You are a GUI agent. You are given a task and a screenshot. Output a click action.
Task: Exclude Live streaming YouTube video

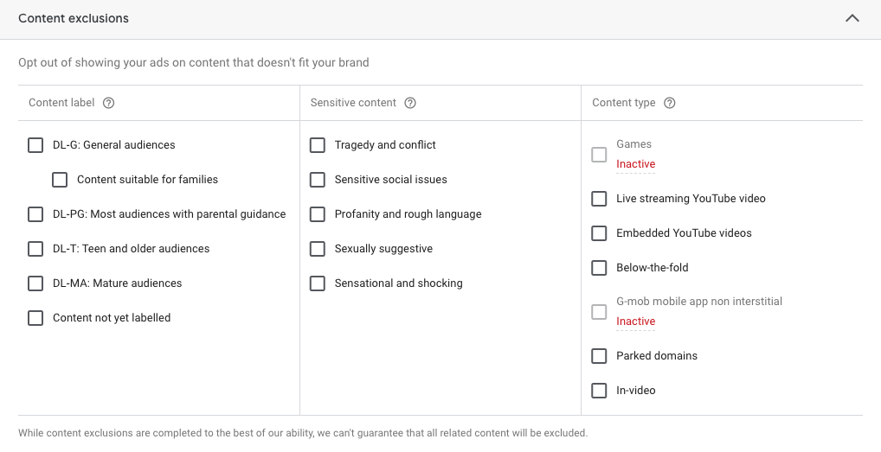[x=599, y=199]
